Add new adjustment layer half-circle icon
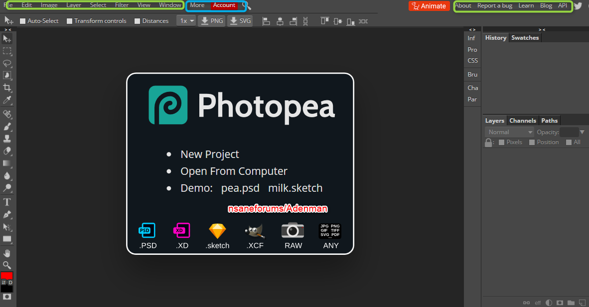 click(549, 303)
